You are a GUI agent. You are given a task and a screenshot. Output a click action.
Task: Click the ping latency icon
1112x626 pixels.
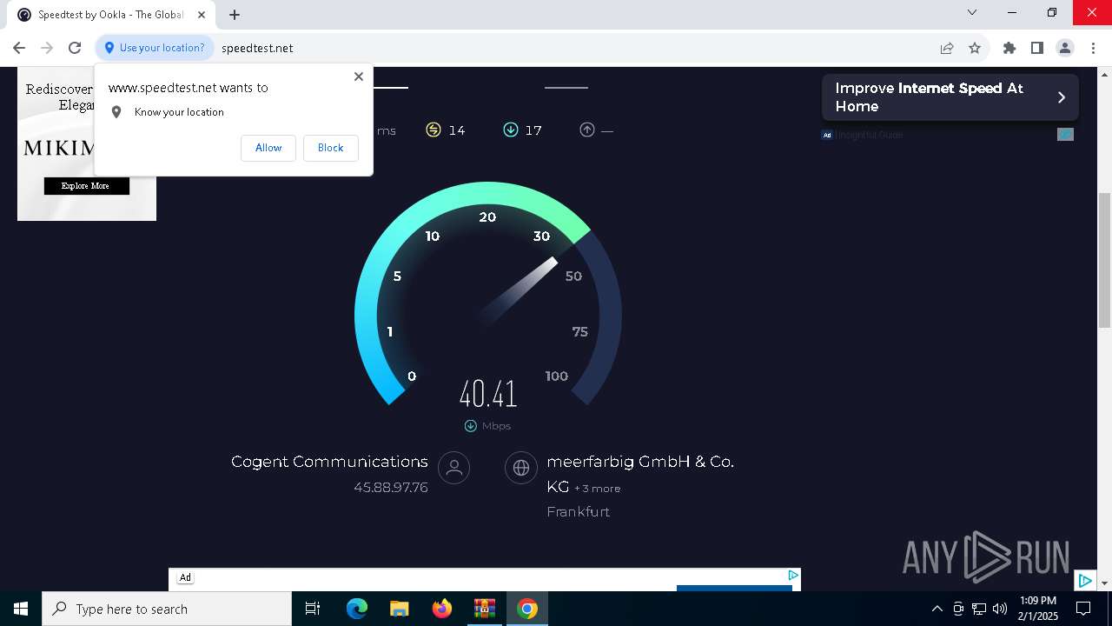[x=434, y=130]
